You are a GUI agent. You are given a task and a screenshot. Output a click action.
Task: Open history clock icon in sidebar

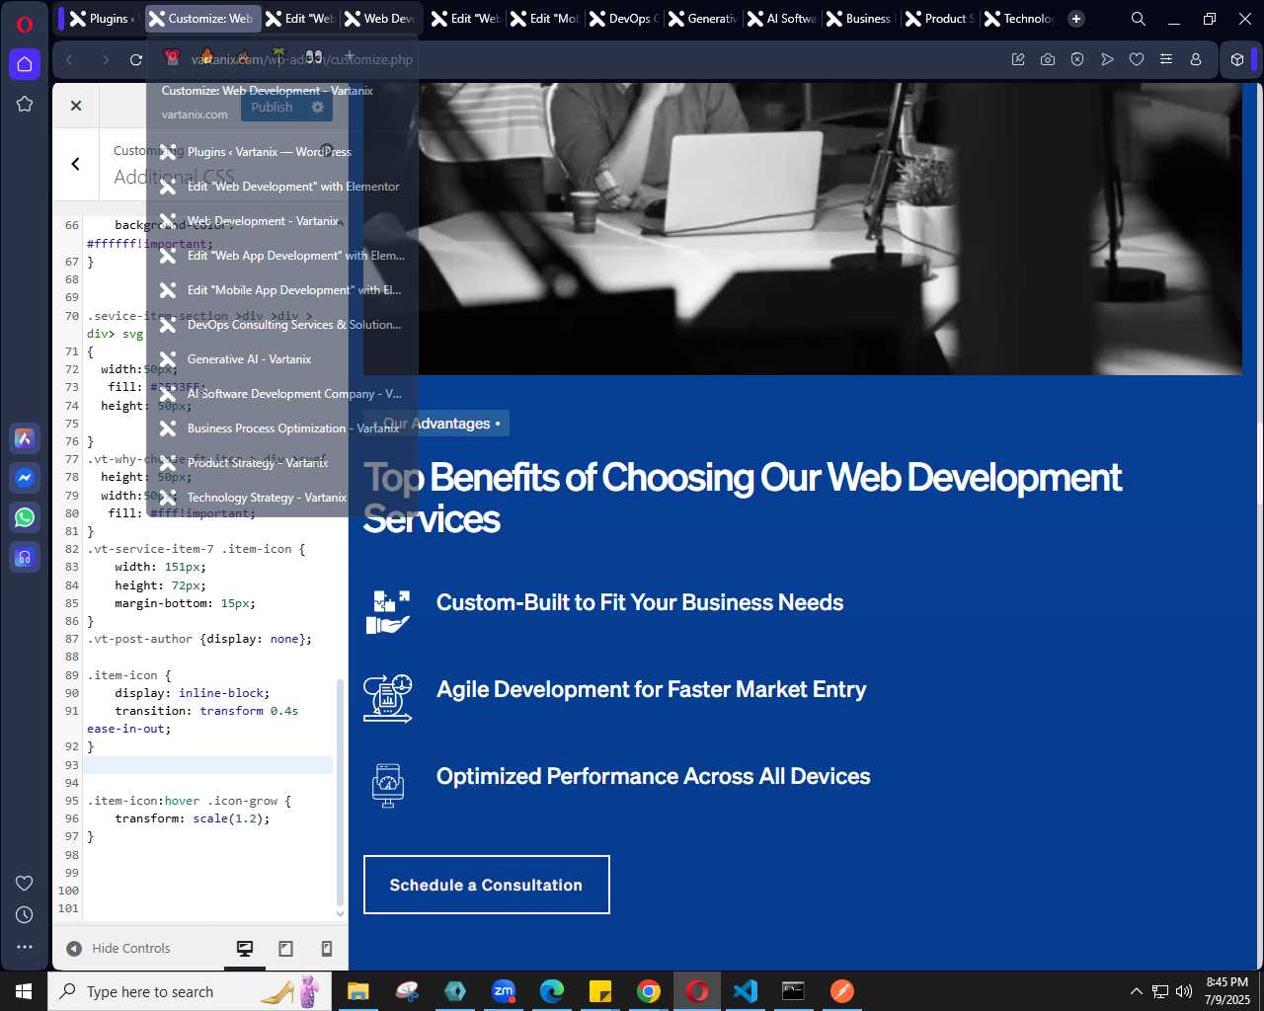pyautogui.click(x=25, y=915)
